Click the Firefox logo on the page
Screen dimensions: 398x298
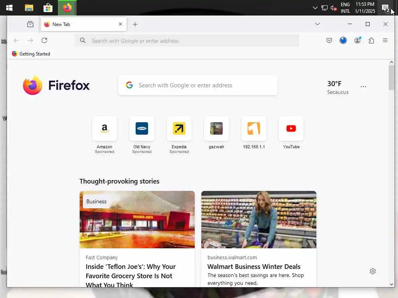[56, 85]
